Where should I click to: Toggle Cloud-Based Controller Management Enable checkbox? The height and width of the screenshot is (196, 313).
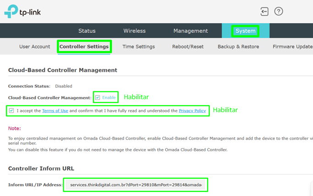pyautogui.click(x=98, y=97)
